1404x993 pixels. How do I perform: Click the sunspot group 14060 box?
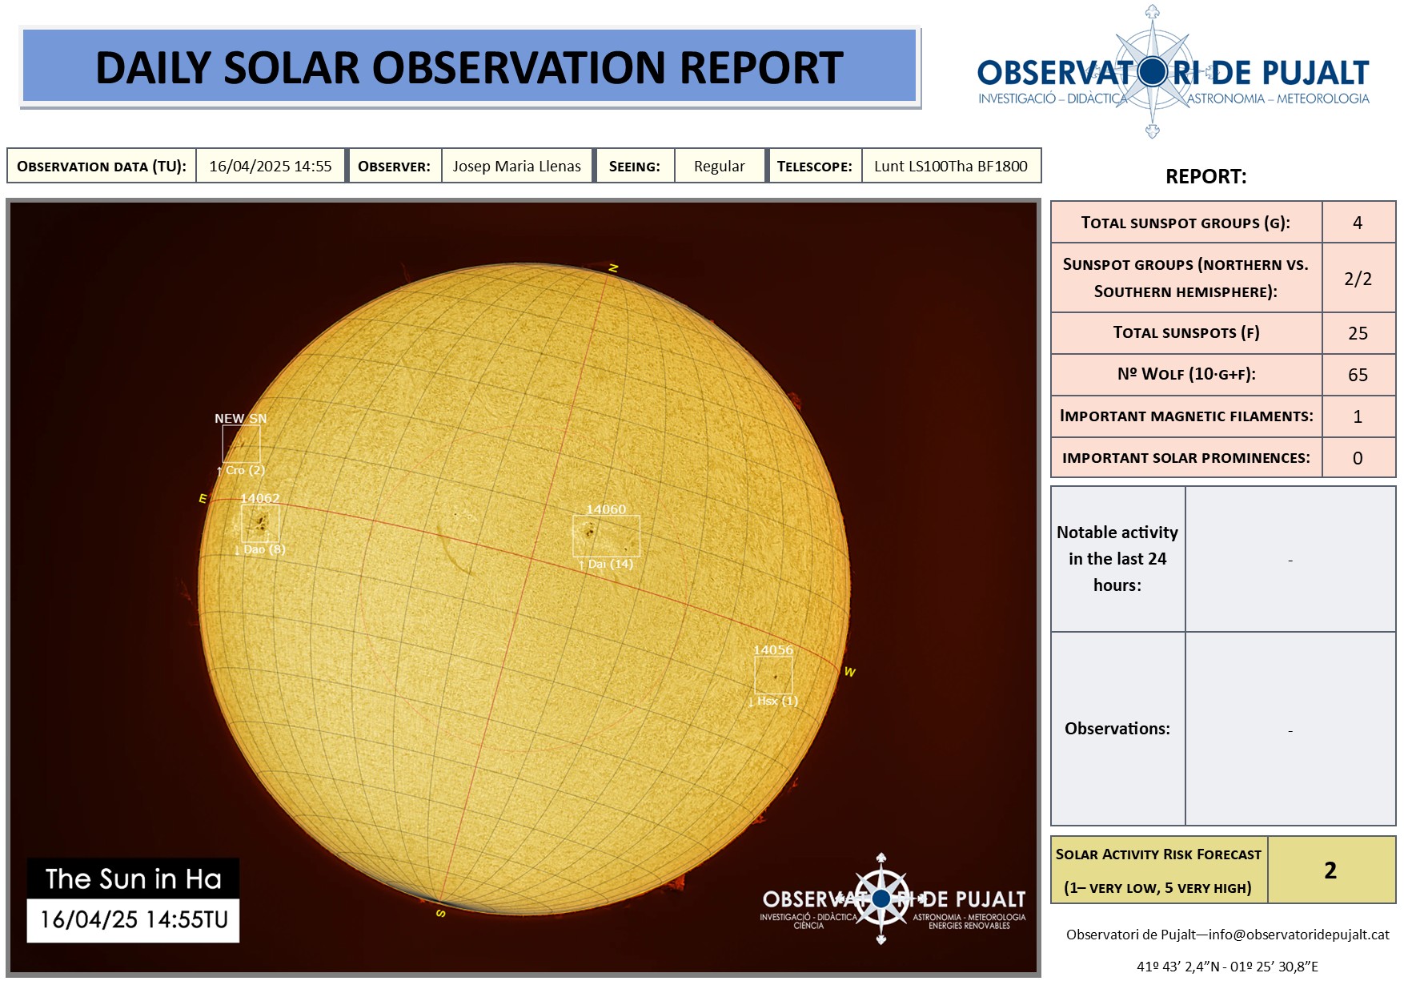(607, 536)
